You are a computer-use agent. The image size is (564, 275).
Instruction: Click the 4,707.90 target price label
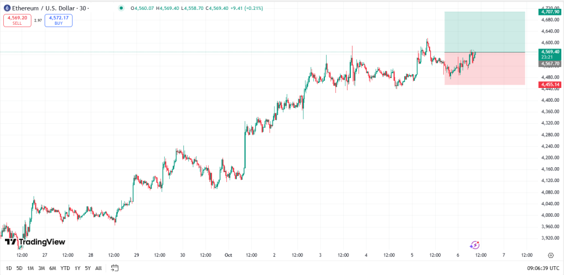point(550,12)
